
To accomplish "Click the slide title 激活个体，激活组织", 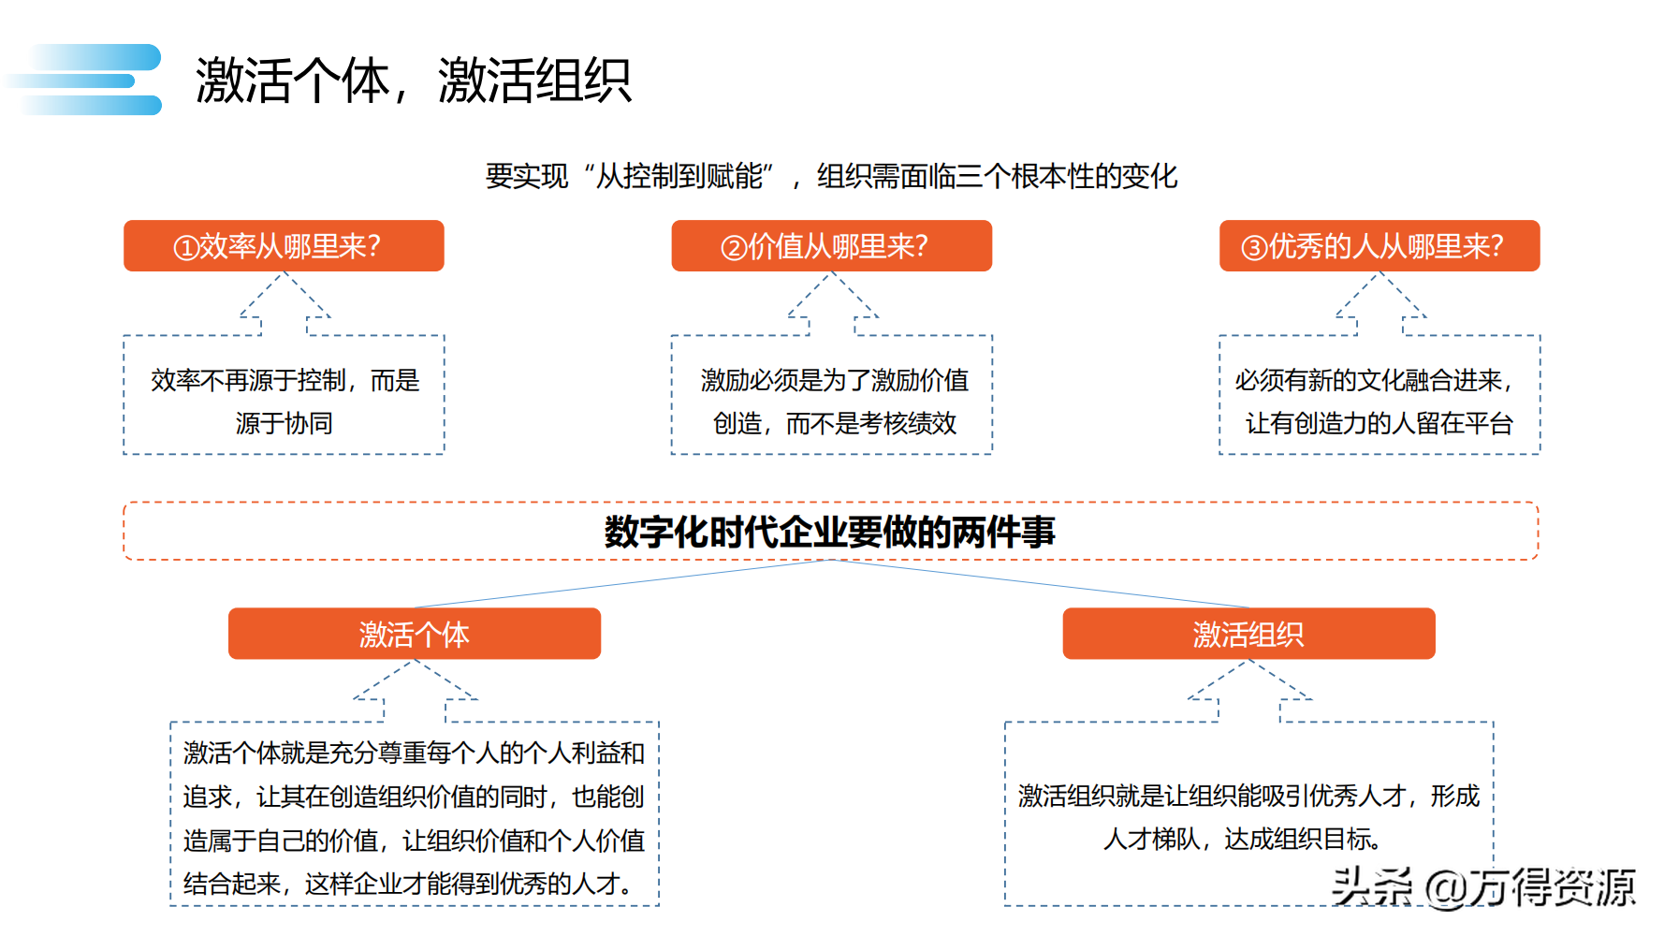I will (x=413, y=80).
